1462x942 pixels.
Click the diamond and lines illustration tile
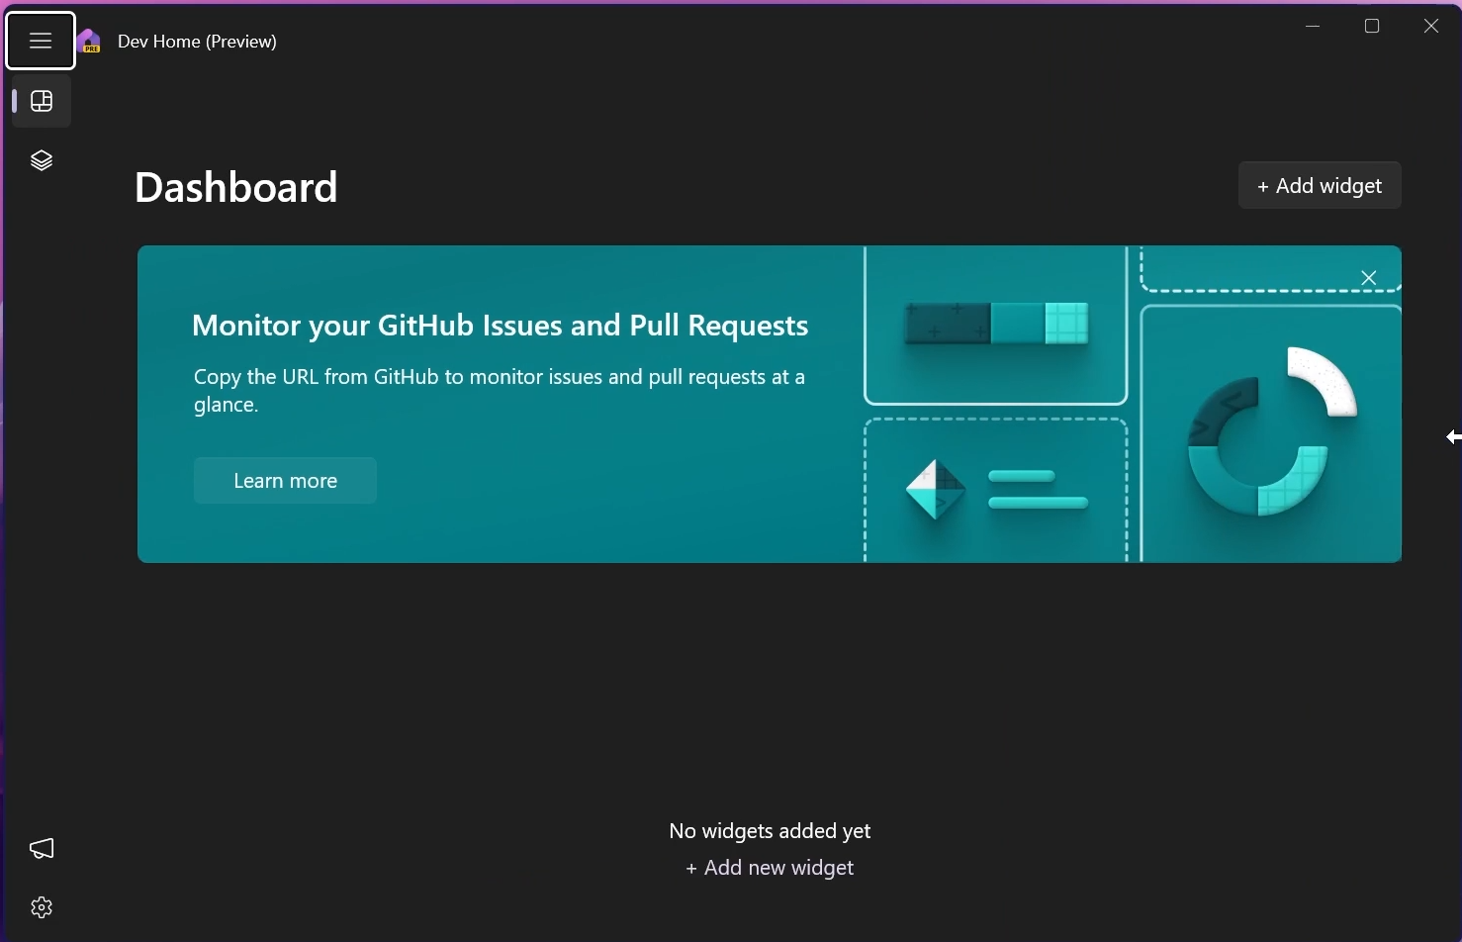pyautogui.click(x=996, y=490)
